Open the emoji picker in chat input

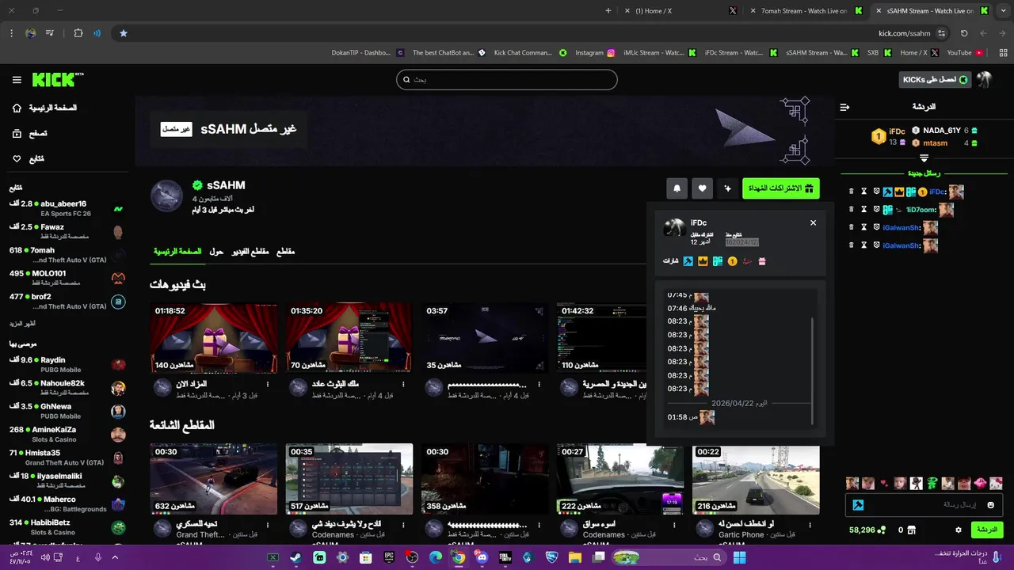pos(990,505)
